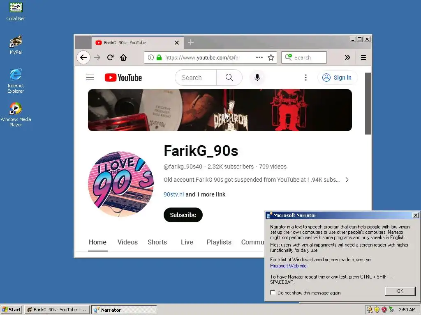Click the system tray clock showing 2:50 AM
Viewport: 421px width, 315px height.
pos(407,310)
